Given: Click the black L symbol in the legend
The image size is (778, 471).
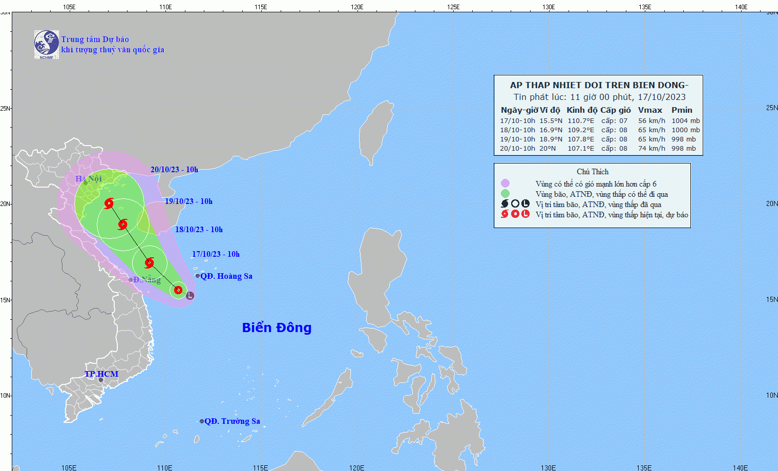Looking at the screenshot, I should click(525, 203).
